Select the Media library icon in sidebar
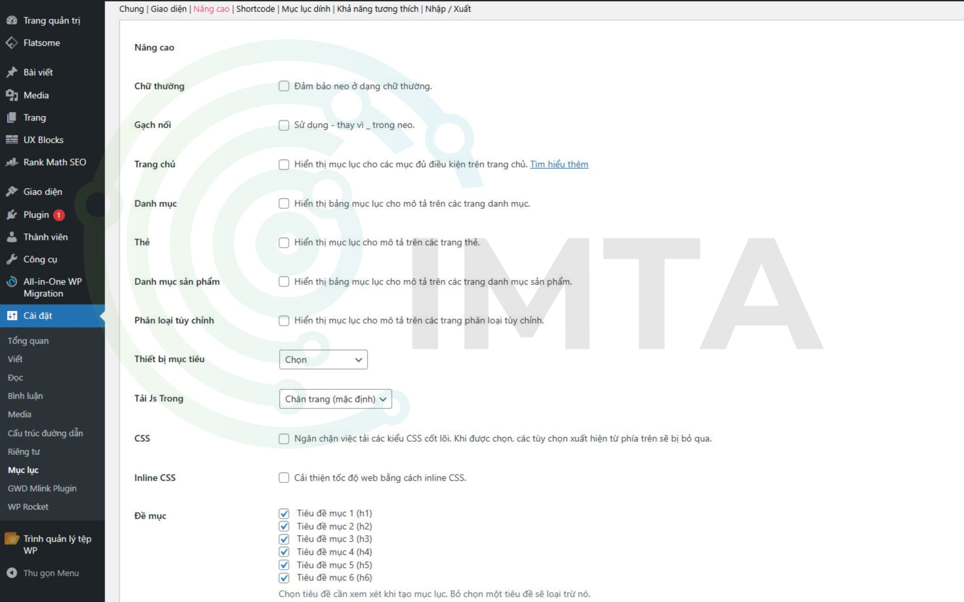 pos(12,95)
